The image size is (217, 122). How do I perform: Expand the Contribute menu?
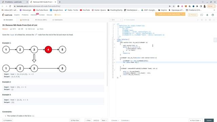(x=125, y=121)
